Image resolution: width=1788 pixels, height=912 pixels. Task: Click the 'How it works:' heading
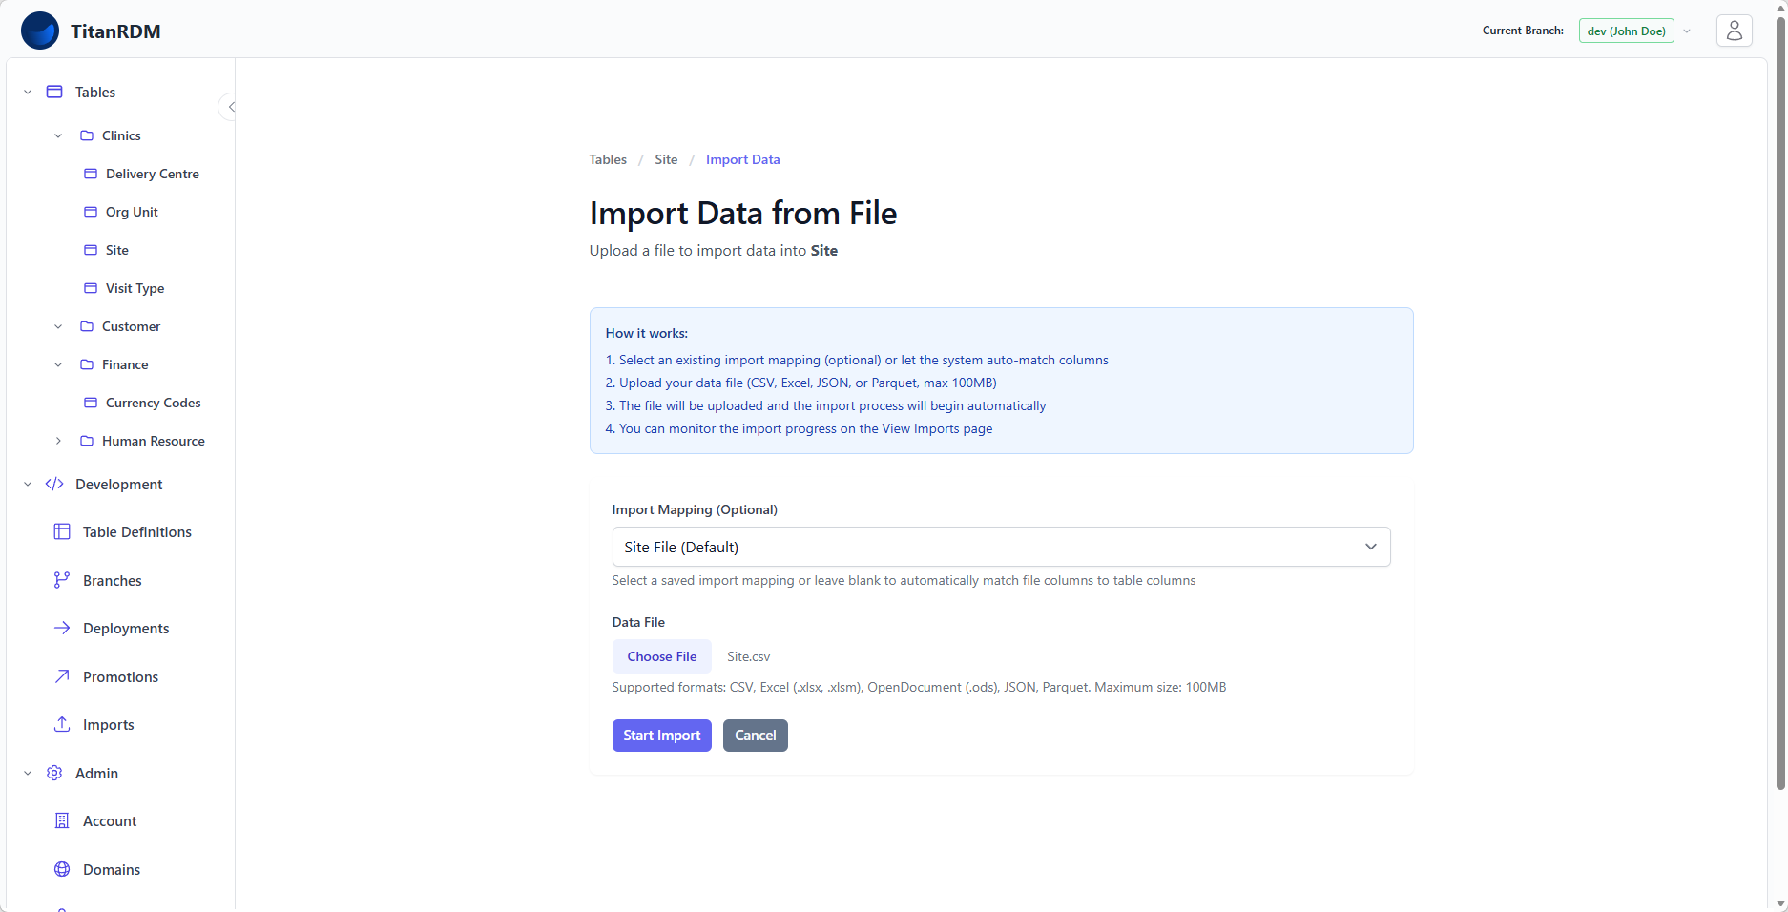coord(647,333)
